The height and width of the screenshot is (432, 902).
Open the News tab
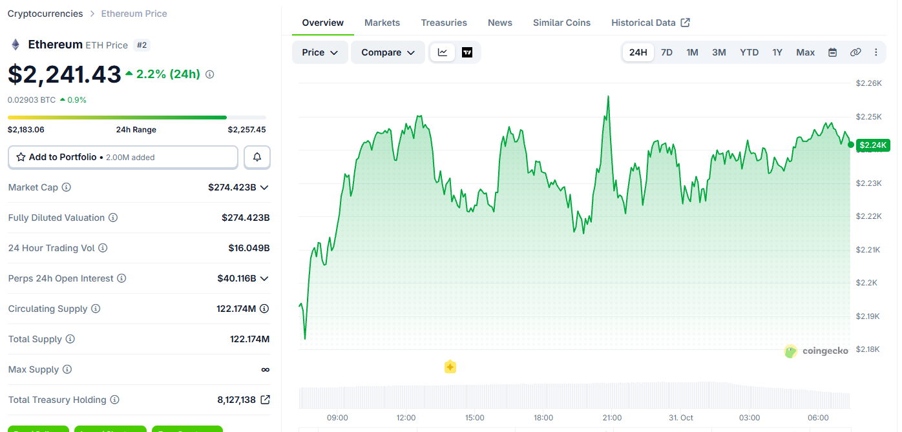(x=500, y=23)
